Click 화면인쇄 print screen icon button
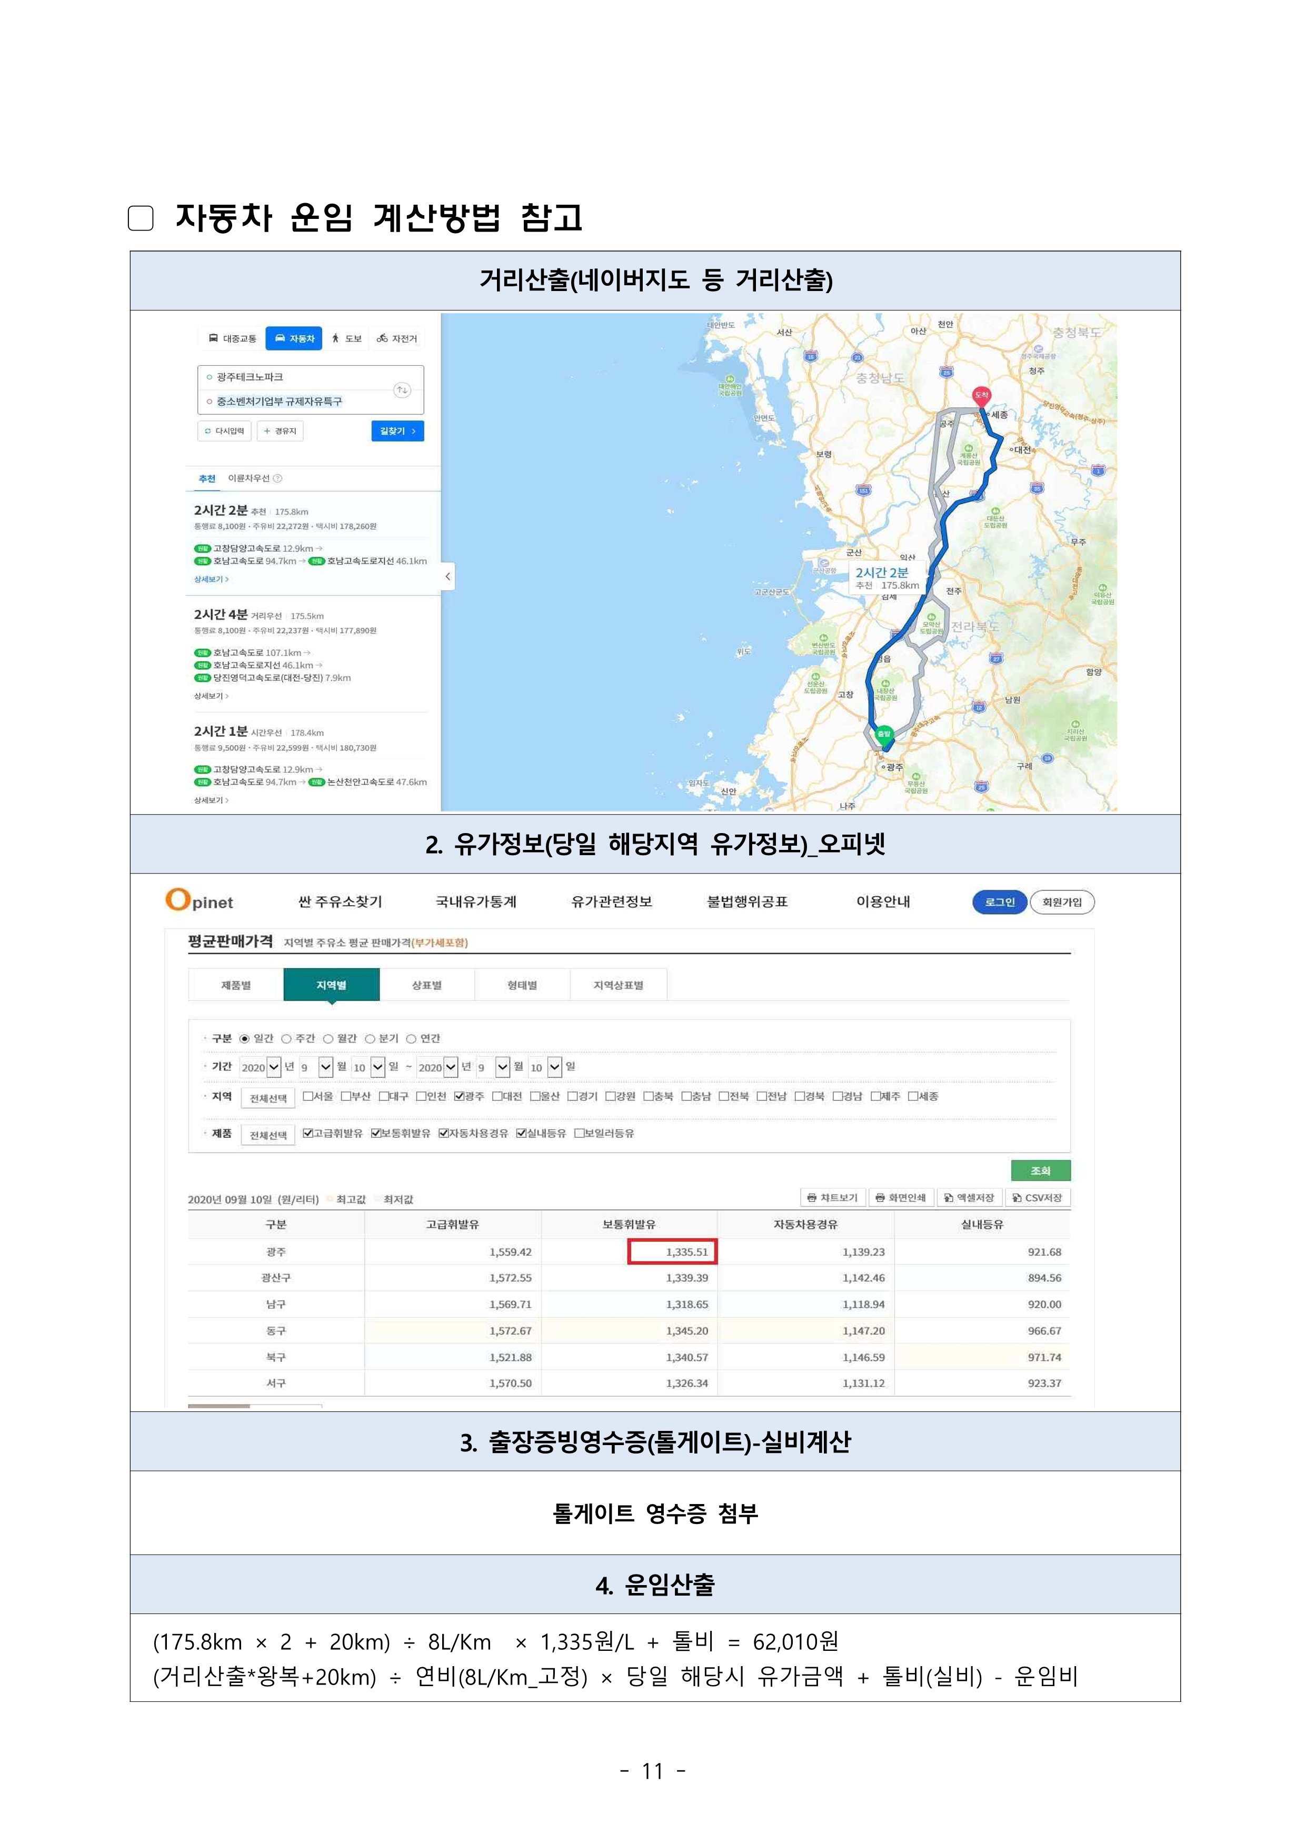Image resolution: width=1305 pixels, height=1844 pixels. (x=901, y=1197)
